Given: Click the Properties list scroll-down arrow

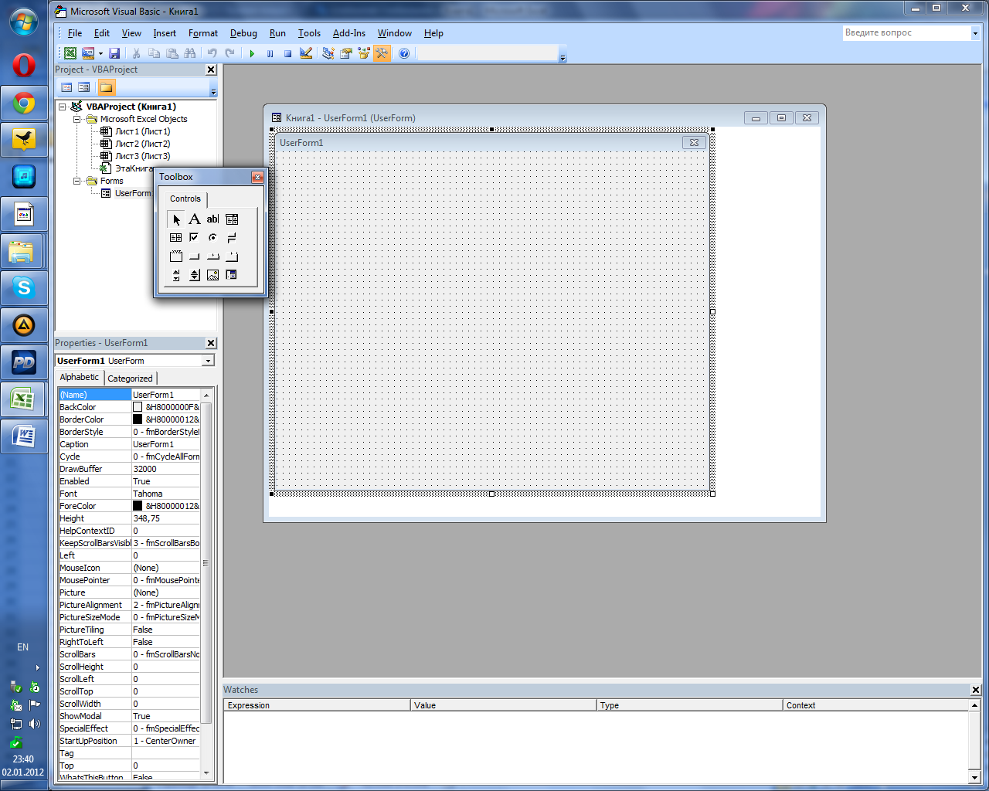Looking at the screenshot, I should pos(206,773).
